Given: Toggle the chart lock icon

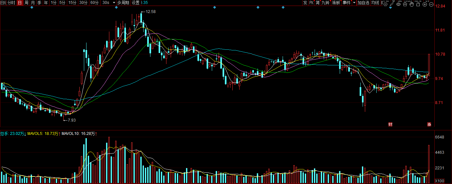Looking at the screenshot, I should coord(418,4).
